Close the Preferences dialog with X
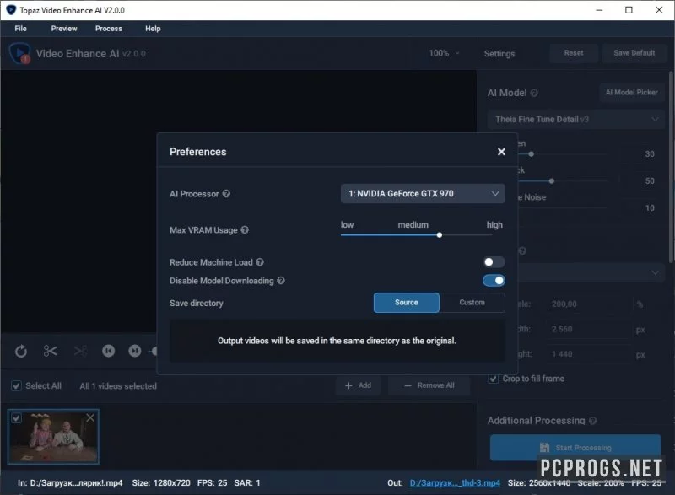Image resolution: width=675 pixels, height=495 pixels. (501, 152)
